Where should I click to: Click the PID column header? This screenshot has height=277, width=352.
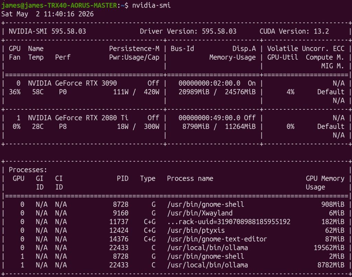coord(123,179)
